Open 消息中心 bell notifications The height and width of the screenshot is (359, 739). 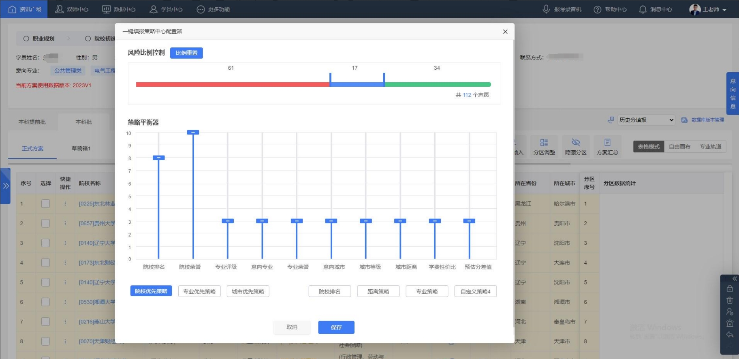coord(655,9)
